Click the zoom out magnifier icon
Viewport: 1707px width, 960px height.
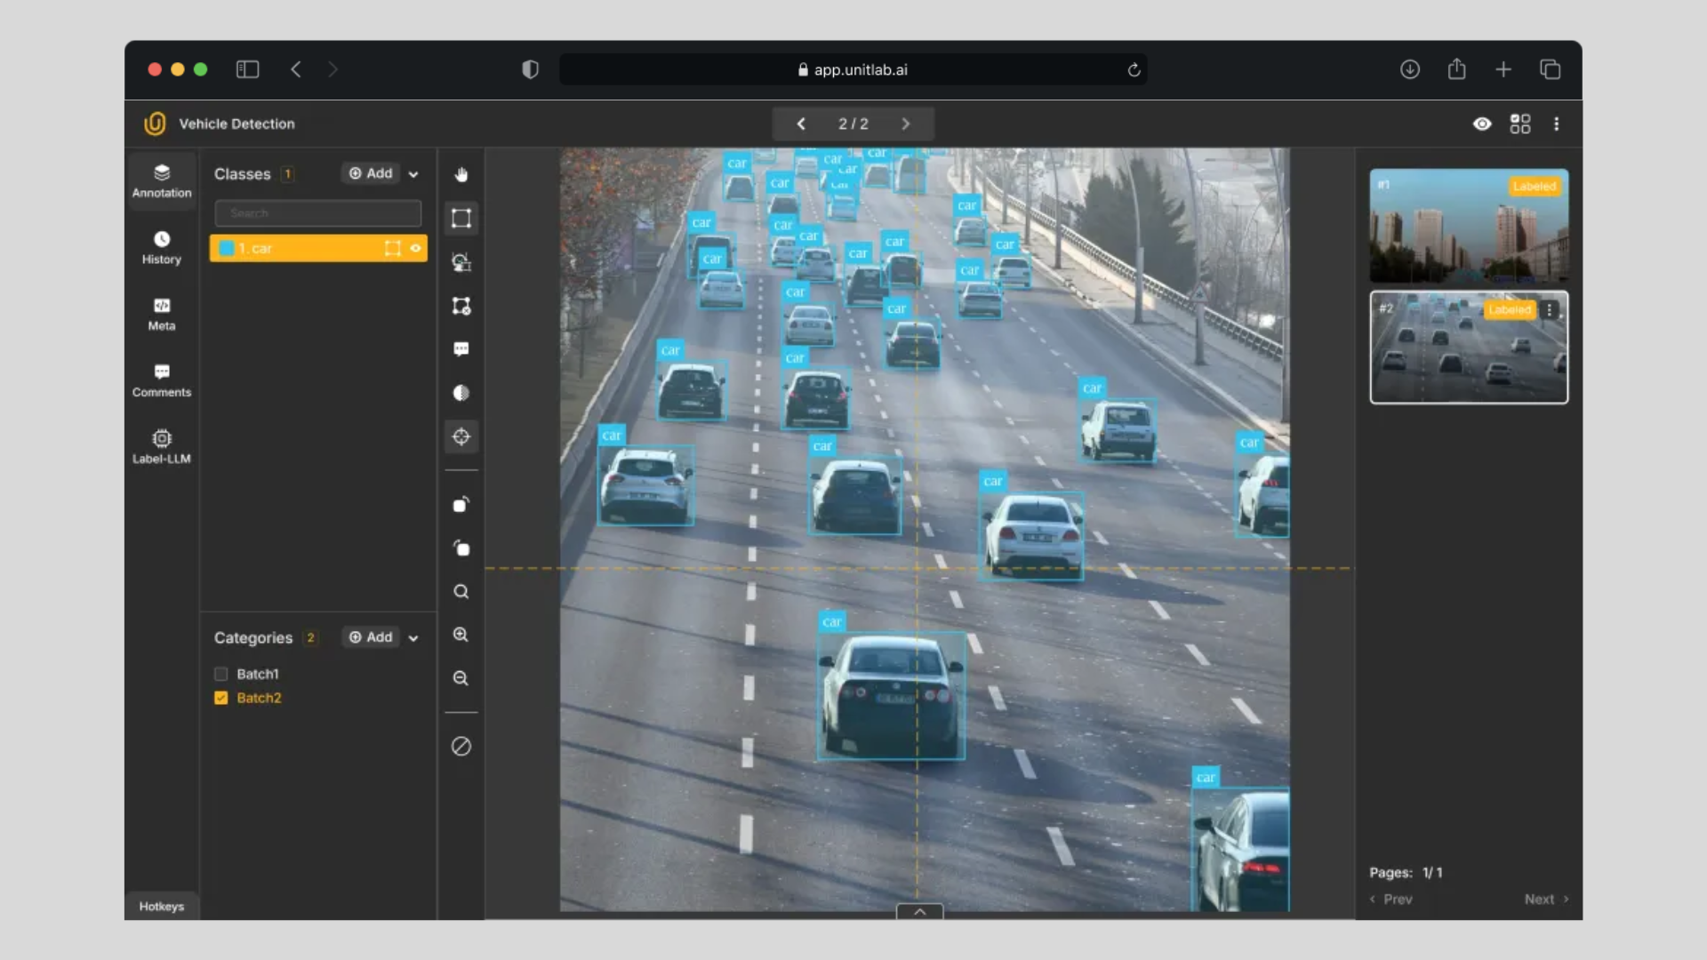pyautogui.click(x=461, y=678)
